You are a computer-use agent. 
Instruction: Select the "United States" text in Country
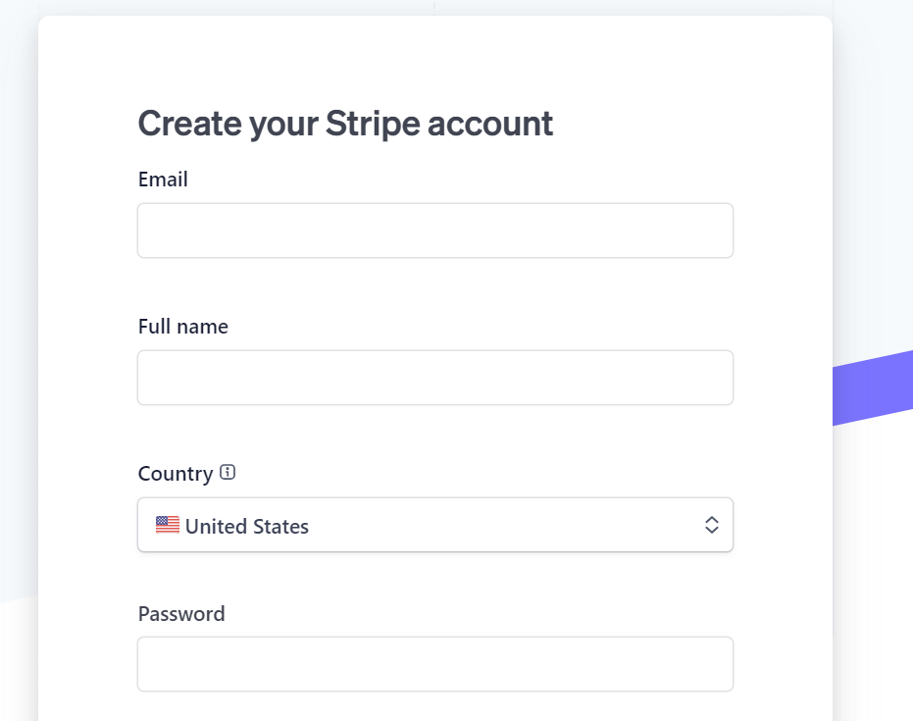(x=247, y=527)
